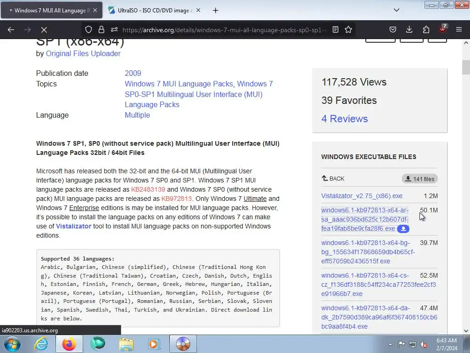This screenshot has height=353, width=470.
Task: Open Windows Media Player taskbar icon
Action: [155, 344]
